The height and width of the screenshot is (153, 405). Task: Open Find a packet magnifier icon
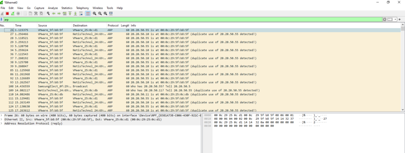point(48,13)
